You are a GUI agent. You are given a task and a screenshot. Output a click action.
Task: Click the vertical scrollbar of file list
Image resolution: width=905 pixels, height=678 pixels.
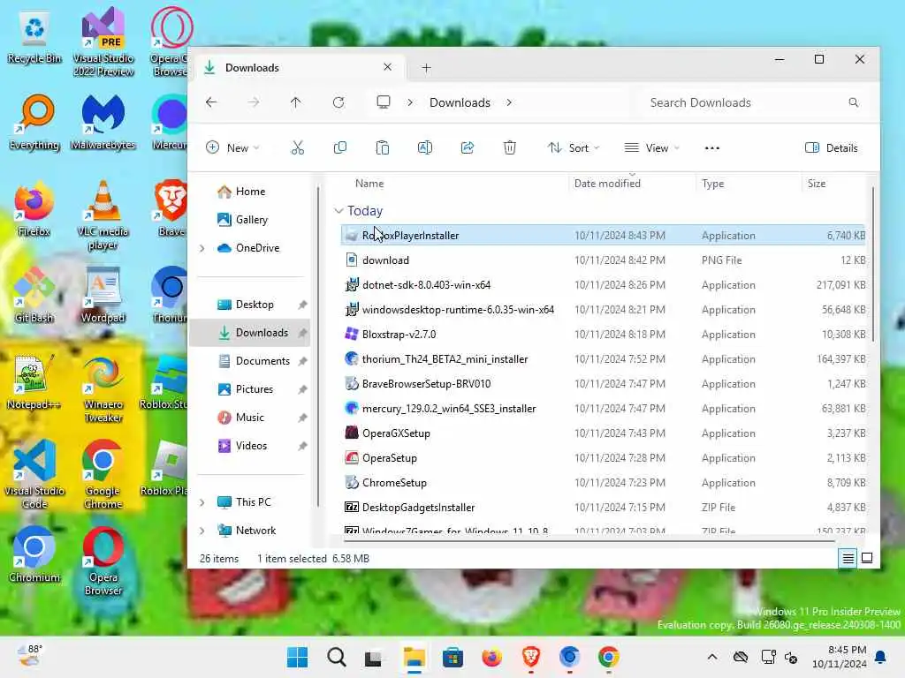872,264
